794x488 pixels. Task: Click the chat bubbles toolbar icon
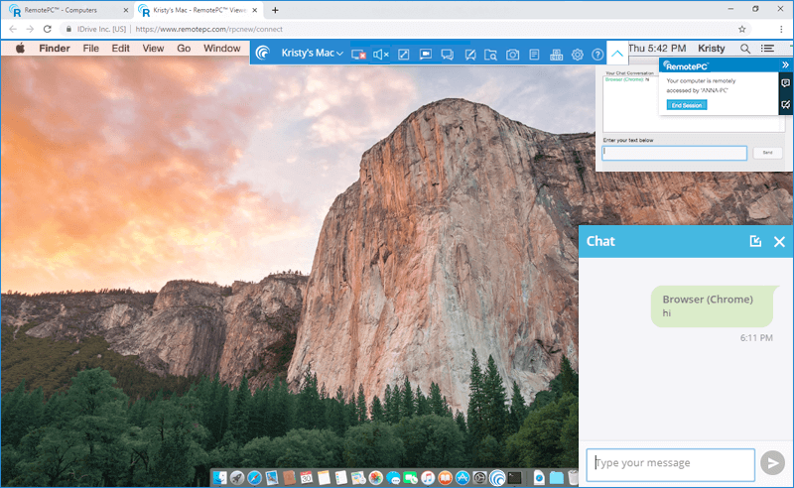pyautogui.click(x=447, y=54)
